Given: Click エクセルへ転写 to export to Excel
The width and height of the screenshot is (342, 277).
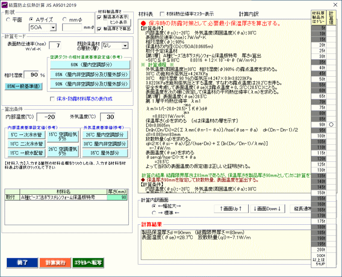Looking at the screenshot, I should click(x=88, y=262).
